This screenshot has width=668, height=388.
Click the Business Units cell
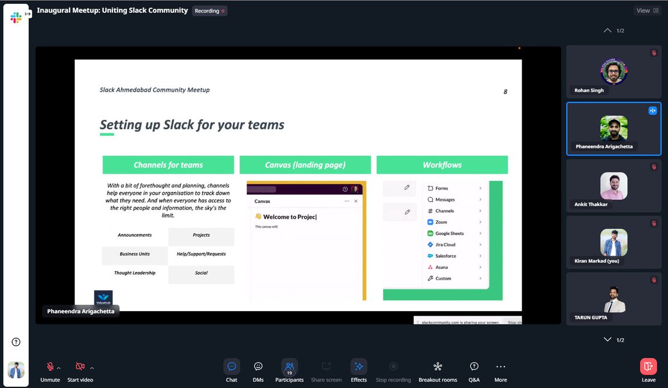click(x=135, y=254)
